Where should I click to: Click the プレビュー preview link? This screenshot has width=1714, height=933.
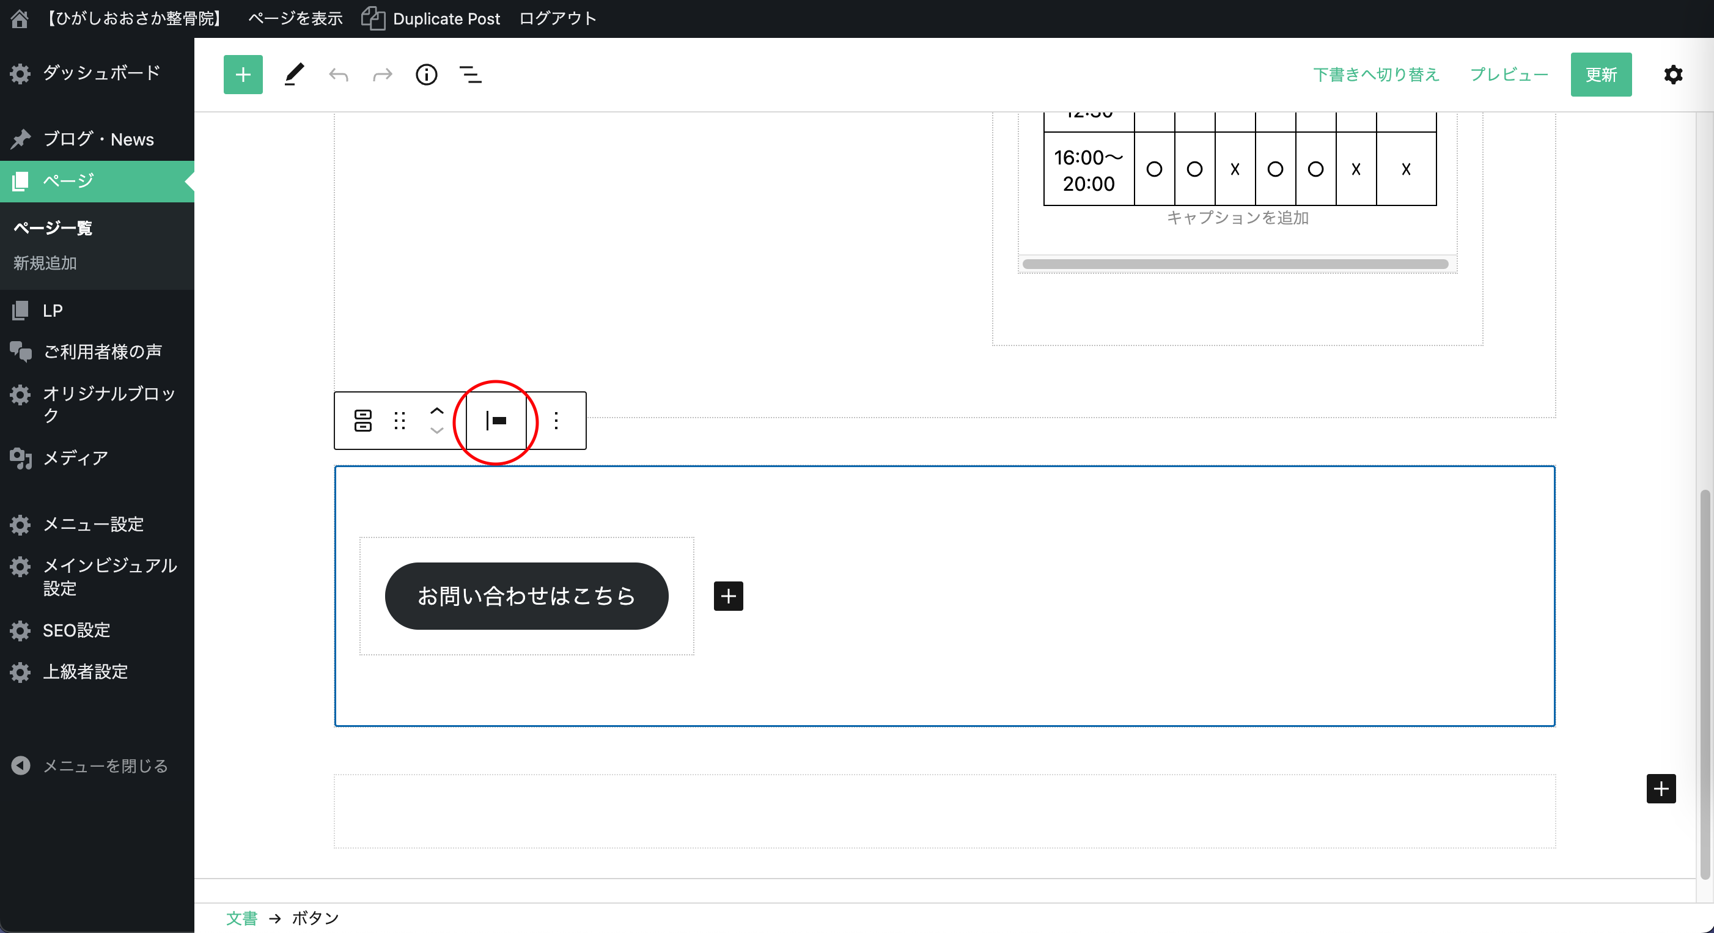pos(1509,75)
